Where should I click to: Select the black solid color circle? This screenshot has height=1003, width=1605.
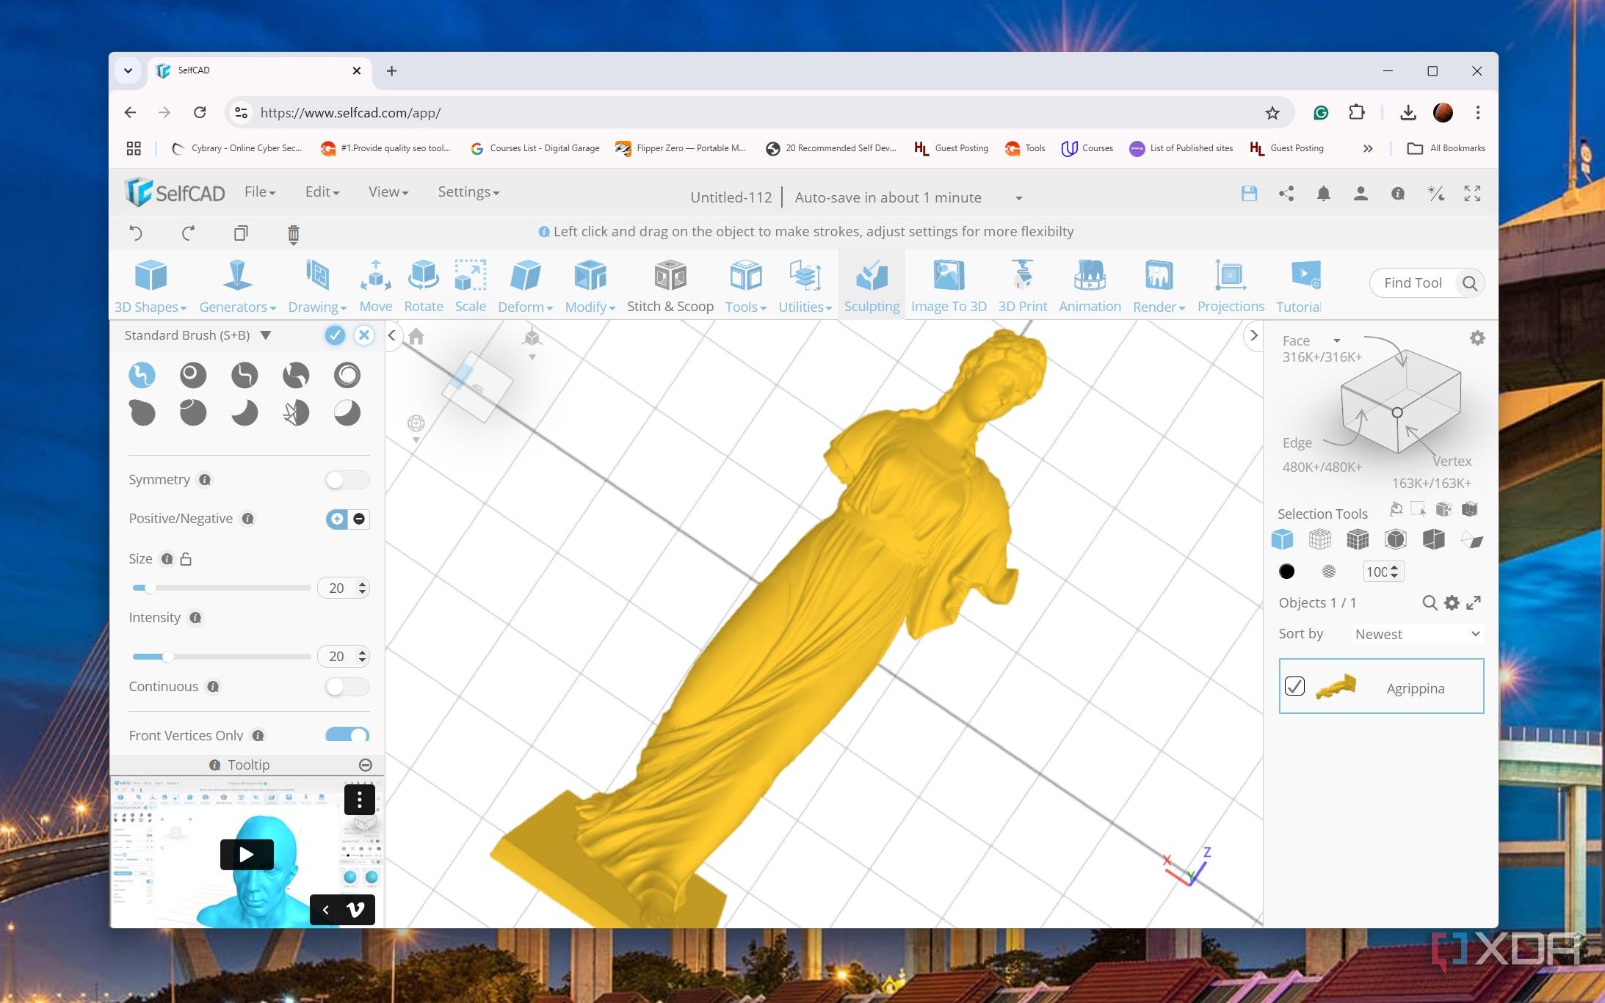click(1286, 572)
